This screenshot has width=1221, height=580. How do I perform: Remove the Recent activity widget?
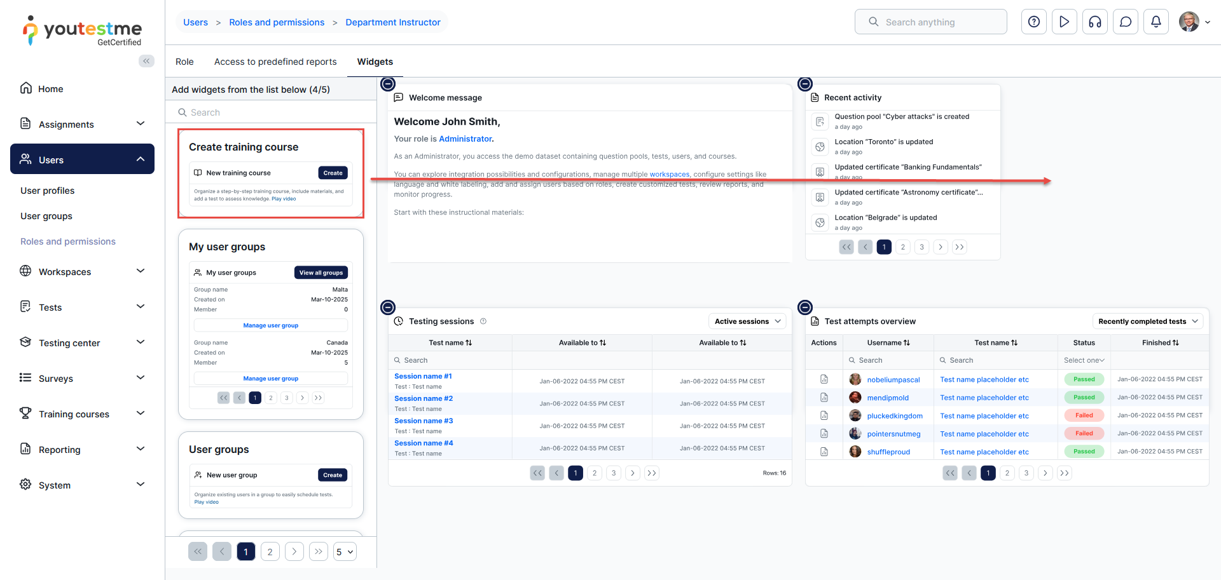805,84
